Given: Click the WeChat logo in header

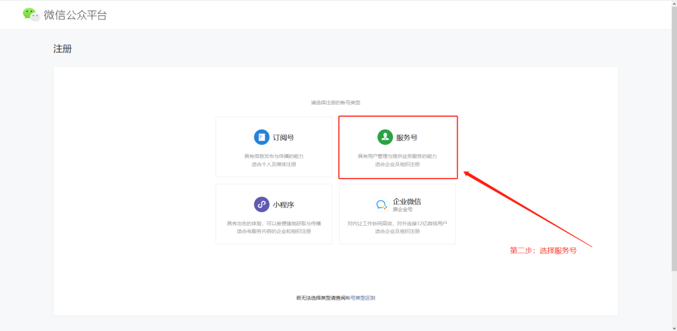Looking at the screenshot, I should pos(31,14).
